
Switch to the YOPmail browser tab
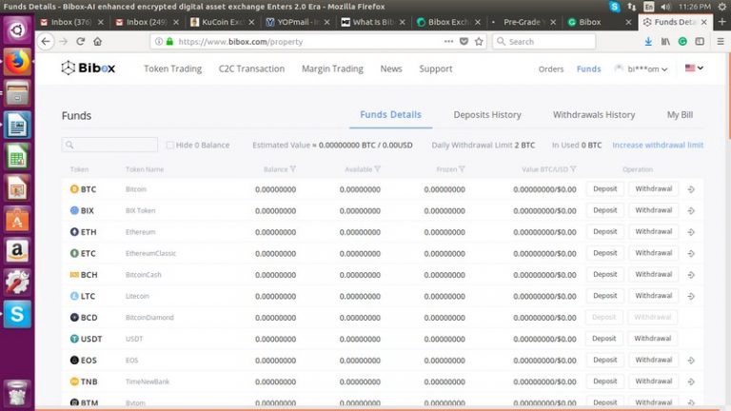point(297,22)
